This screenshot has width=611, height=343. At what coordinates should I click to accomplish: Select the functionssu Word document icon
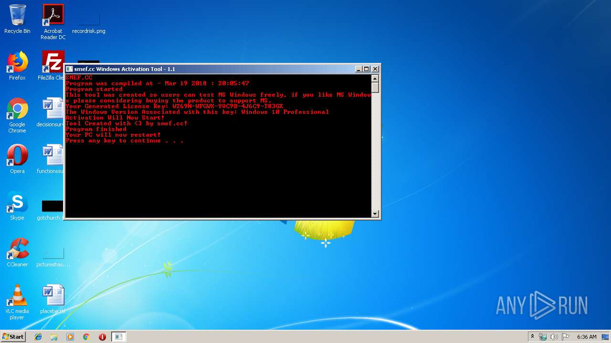point(51,159)
